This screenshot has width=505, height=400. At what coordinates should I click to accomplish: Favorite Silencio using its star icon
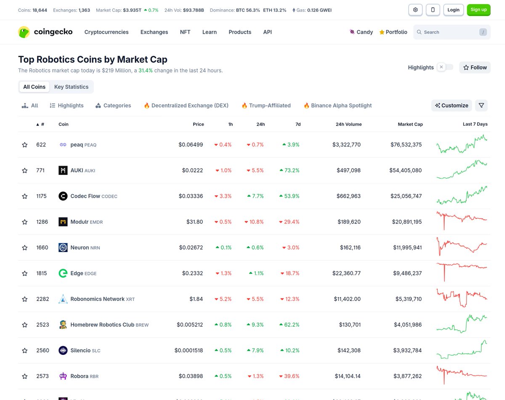click(24, 350)
